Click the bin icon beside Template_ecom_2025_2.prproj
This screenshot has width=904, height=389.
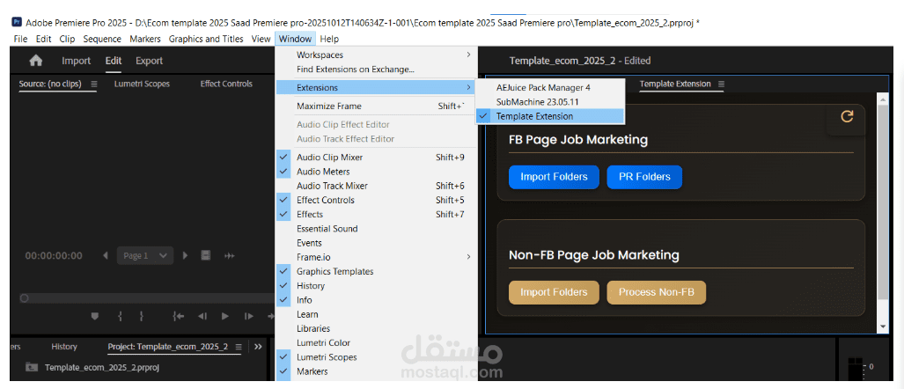coord(32,367)
